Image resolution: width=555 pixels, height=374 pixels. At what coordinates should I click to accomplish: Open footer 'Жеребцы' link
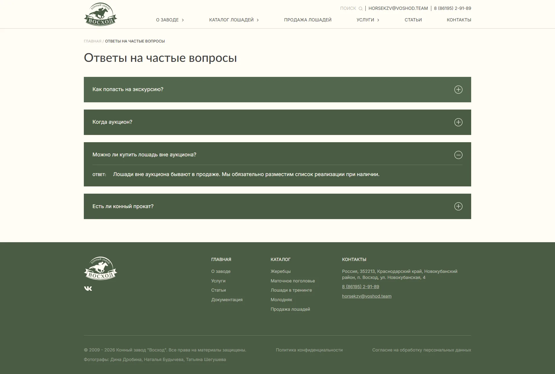(280, 271)
